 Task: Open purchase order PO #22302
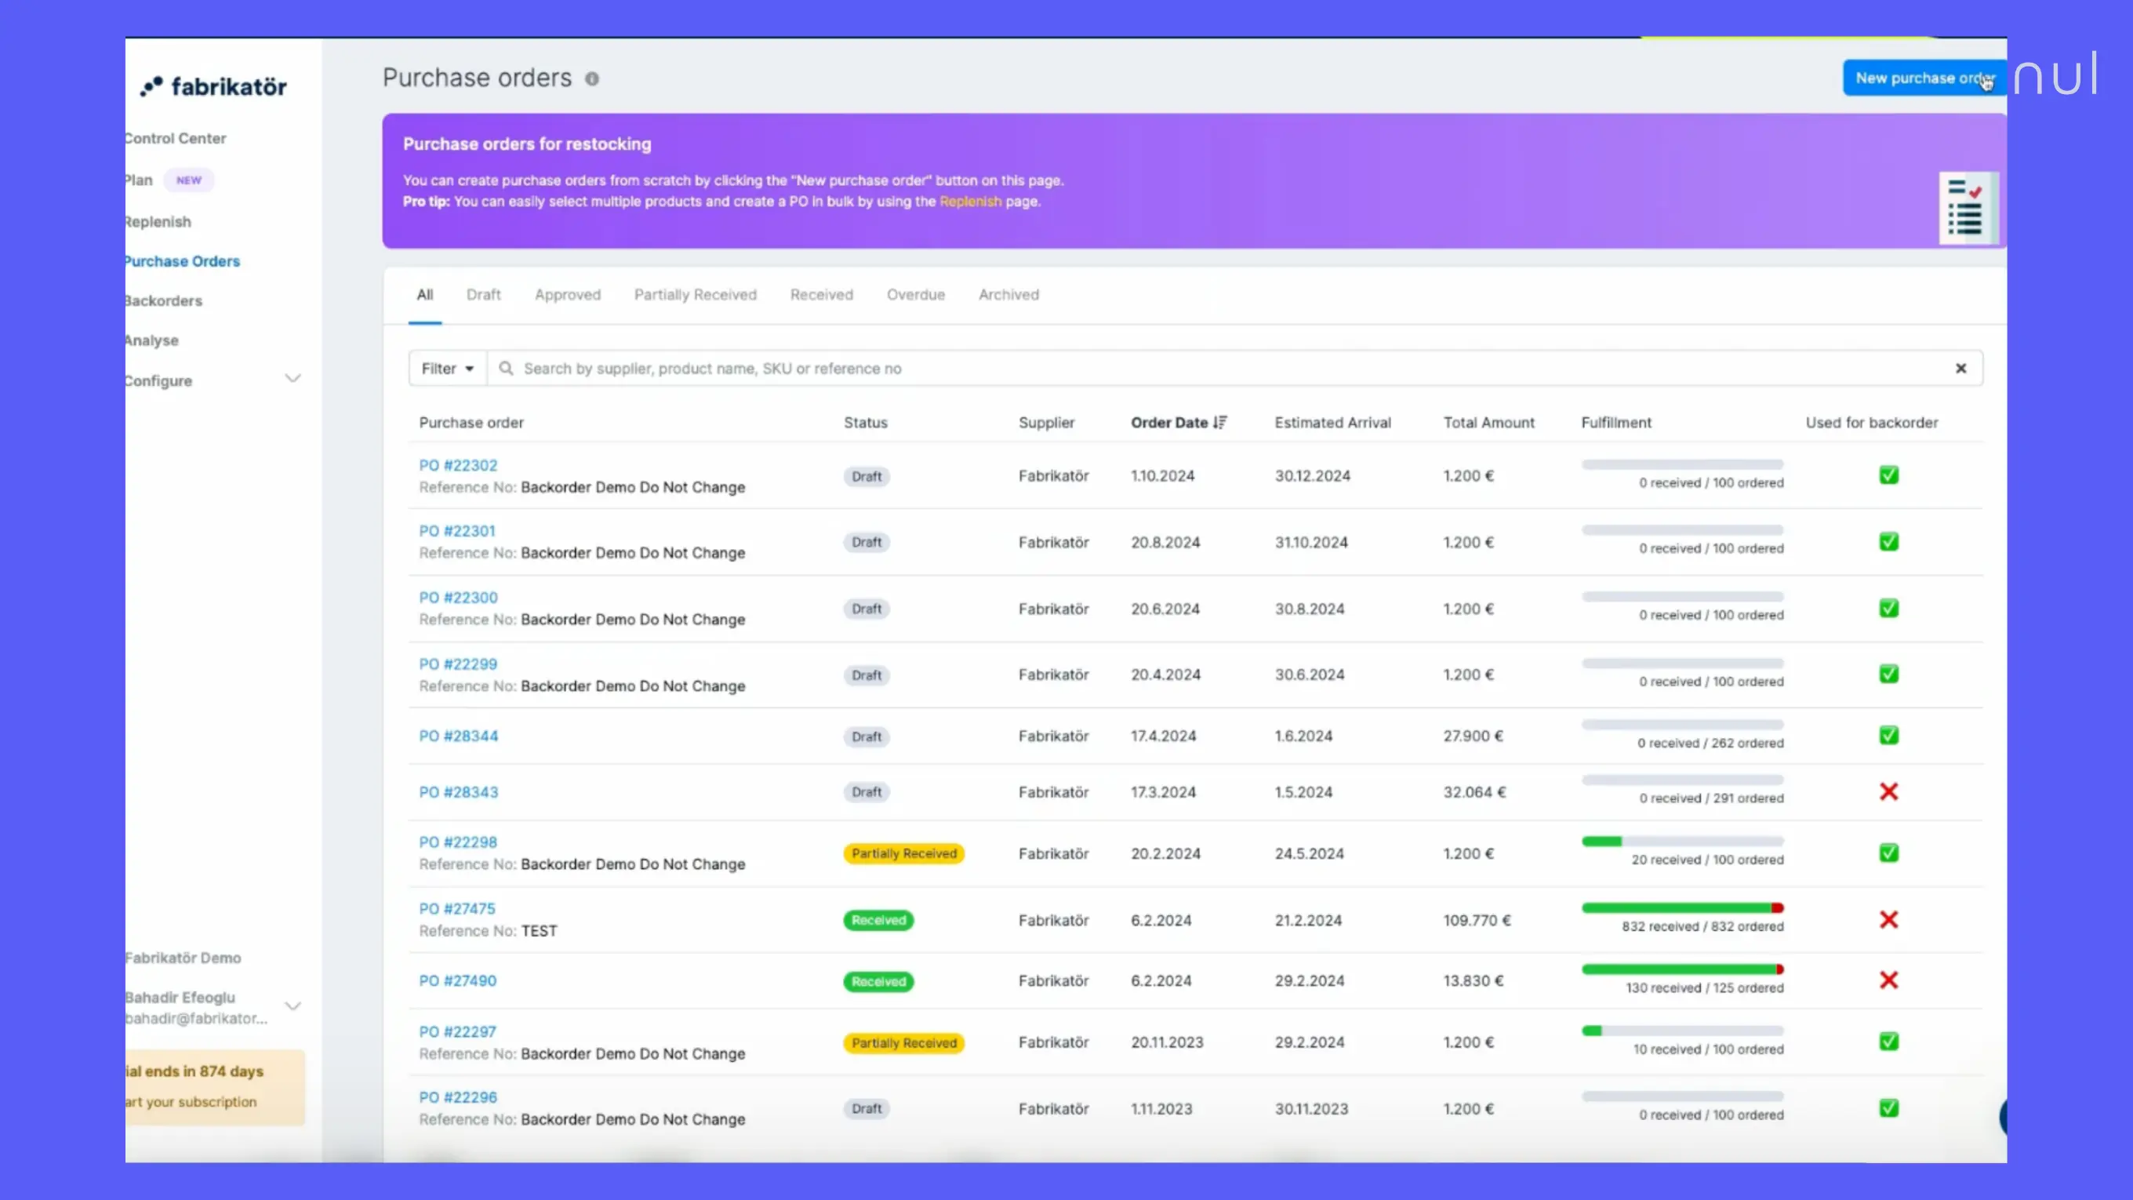[458, 465]
